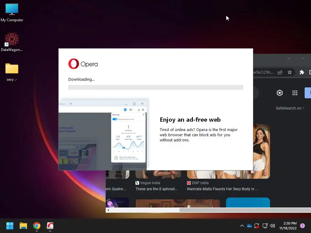Screen dimensions: 311x233
Task: Switch to Google Chrome in the taskbar
Action: point(37,226)
